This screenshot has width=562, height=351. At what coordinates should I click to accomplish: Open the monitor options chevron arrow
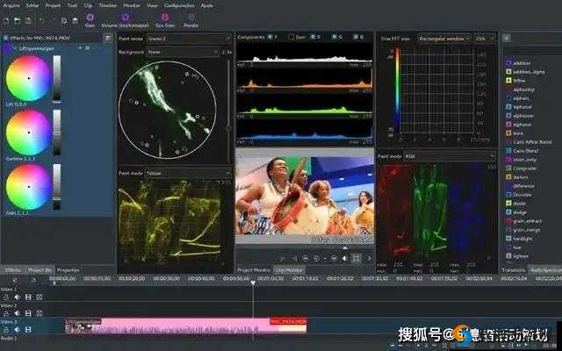point(369,258)
